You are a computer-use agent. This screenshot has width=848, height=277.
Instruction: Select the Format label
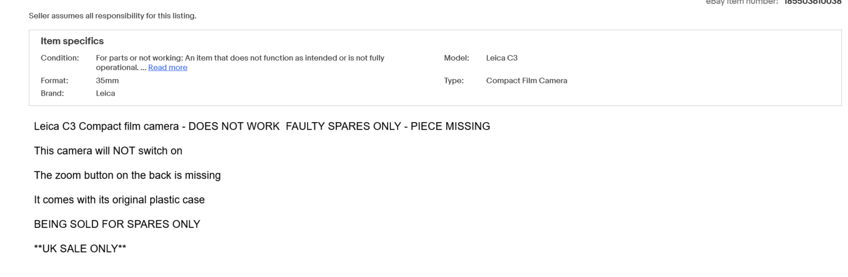pyautogui.click(x=54, y=81)
